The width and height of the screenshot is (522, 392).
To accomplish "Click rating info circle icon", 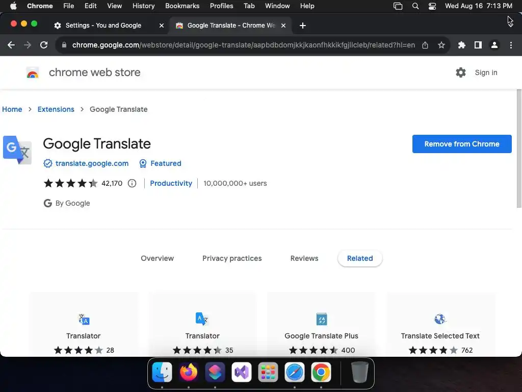I will point(132,183).
